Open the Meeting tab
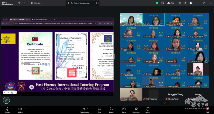Viewport: 214px width, 114px height. pos(36,3)
